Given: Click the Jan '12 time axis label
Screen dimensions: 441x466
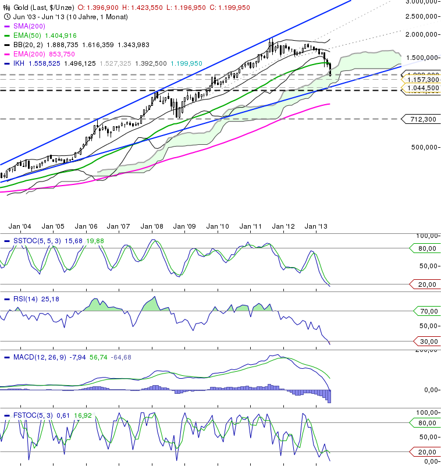Looking at the screenshot, I should (x=283, y=226).
